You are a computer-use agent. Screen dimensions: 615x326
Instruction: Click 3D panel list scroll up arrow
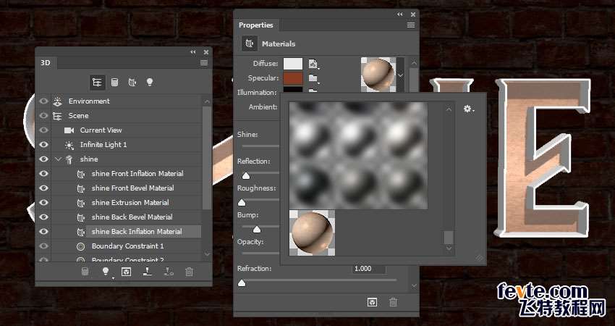pyautogui.click(x=207, y=101)
